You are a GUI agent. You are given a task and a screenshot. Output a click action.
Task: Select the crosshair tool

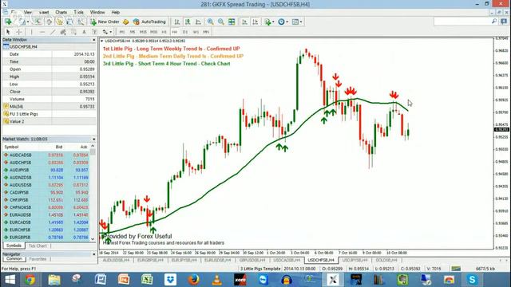[19, 32]
